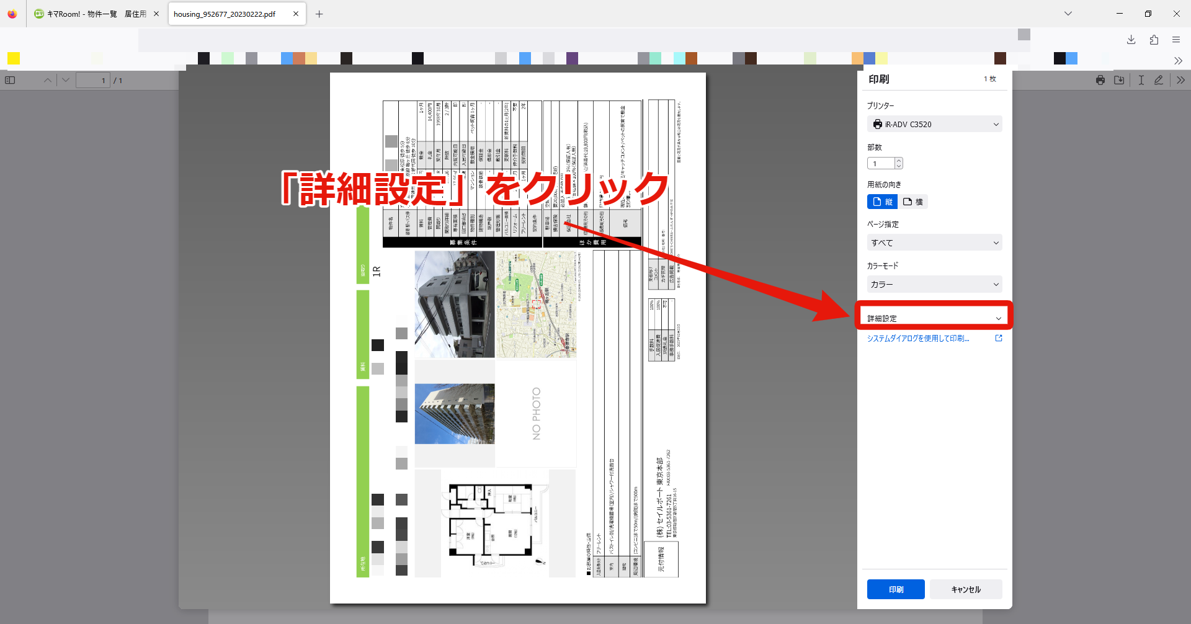Select the housing_952677_20230222.pdf tab

pos(237,14)
